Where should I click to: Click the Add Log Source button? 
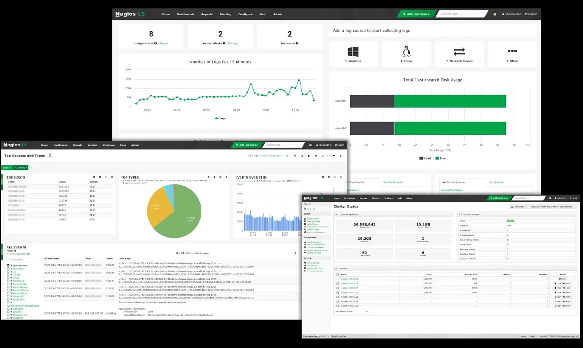(x=416, y=14)
